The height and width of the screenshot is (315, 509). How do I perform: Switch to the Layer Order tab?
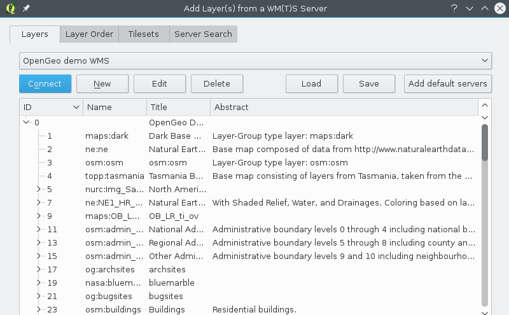(x=89, y=34)
